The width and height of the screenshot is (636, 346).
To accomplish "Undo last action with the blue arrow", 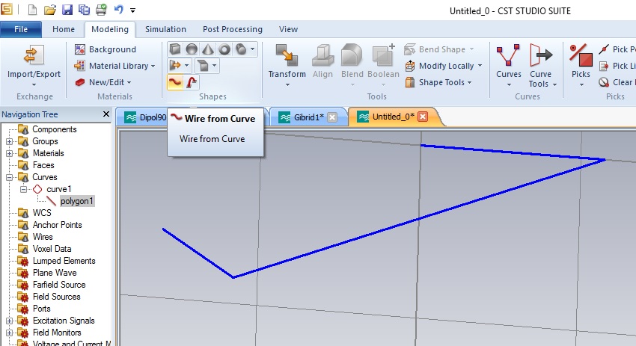I will coord(118,9).
